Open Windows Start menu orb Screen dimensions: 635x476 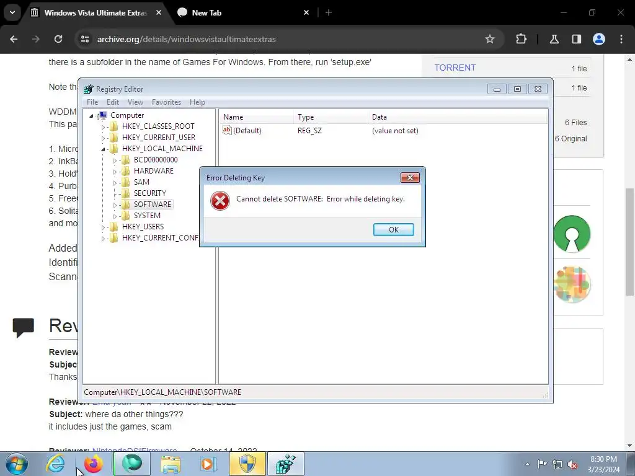(17, 464)
